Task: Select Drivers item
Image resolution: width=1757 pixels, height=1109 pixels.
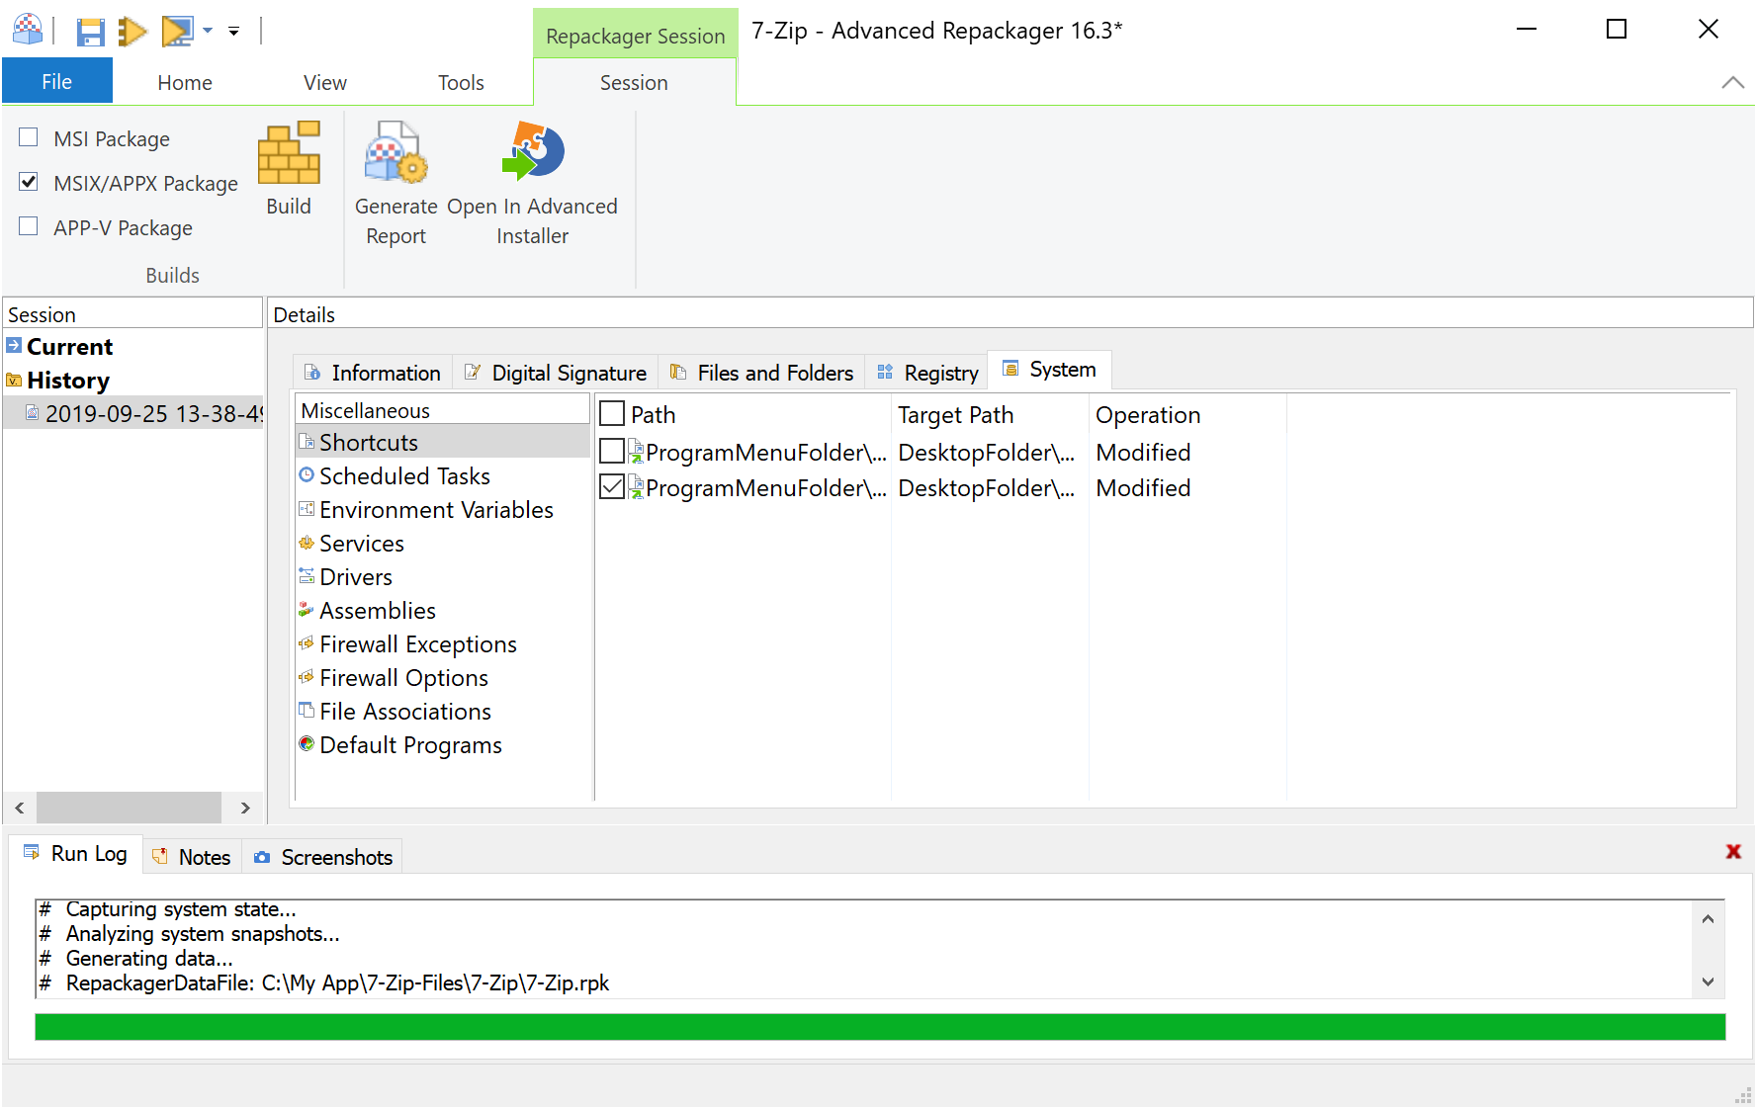Action: [356, 577]
